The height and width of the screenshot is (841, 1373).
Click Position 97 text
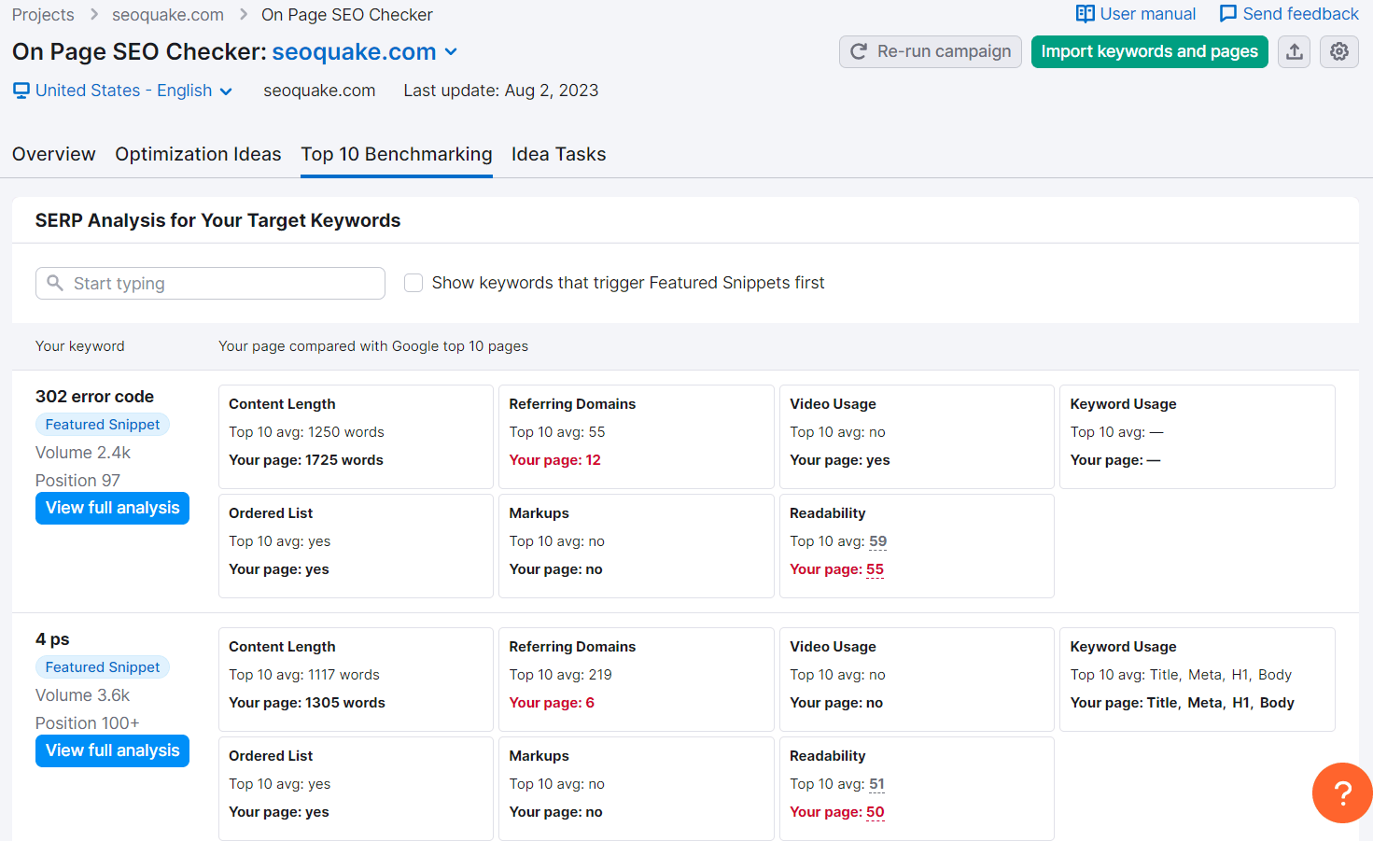(x=77, y=481)
